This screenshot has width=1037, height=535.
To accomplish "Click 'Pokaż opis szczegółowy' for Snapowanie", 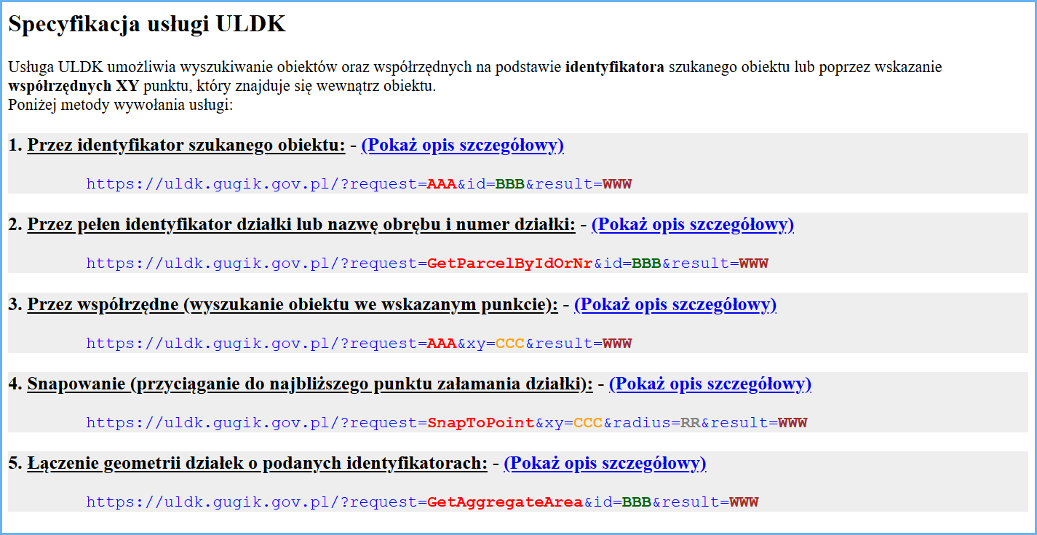I will click(710, 384).
